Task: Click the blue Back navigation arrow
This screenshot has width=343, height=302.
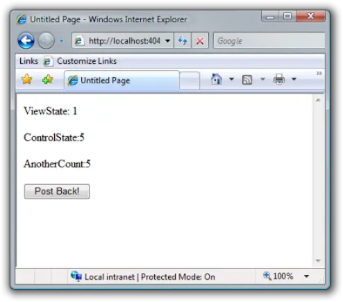Action: 26,41
